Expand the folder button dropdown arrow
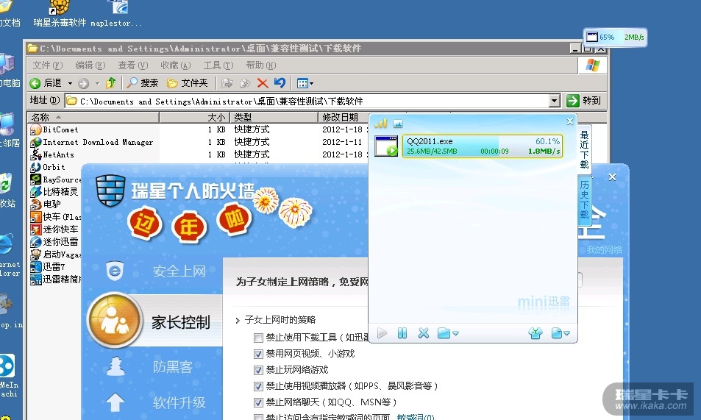 (x=455, y=334)
